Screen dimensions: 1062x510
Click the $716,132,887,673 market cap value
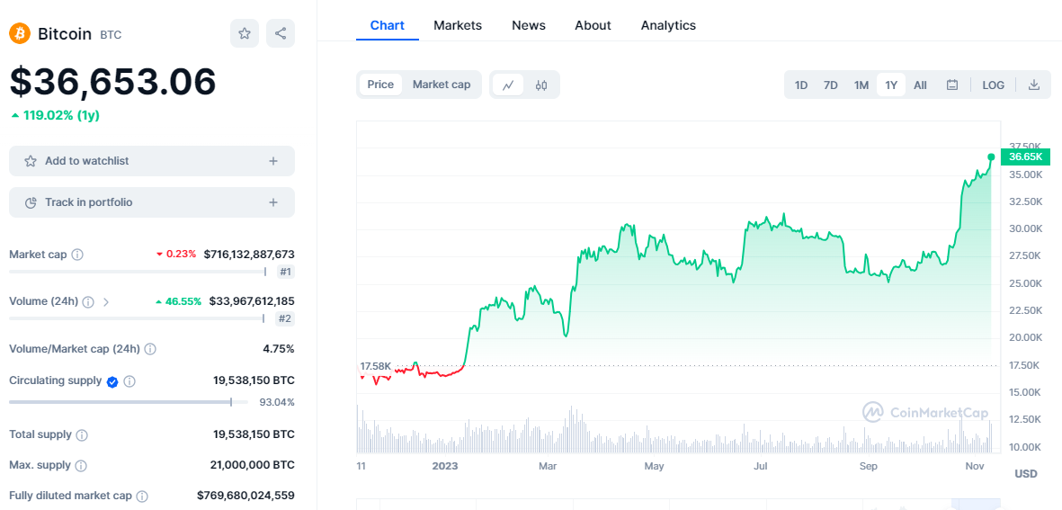click(249, 255)
